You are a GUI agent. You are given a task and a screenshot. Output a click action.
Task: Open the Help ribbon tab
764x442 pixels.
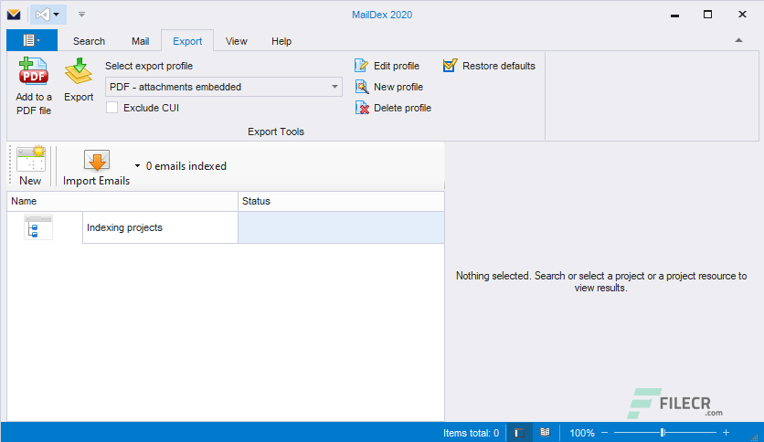281,41
